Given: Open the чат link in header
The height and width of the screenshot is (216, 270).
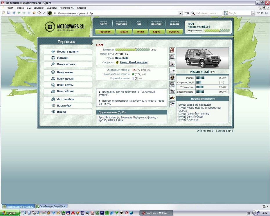Looking at the screenshot, I should [139, 24].
